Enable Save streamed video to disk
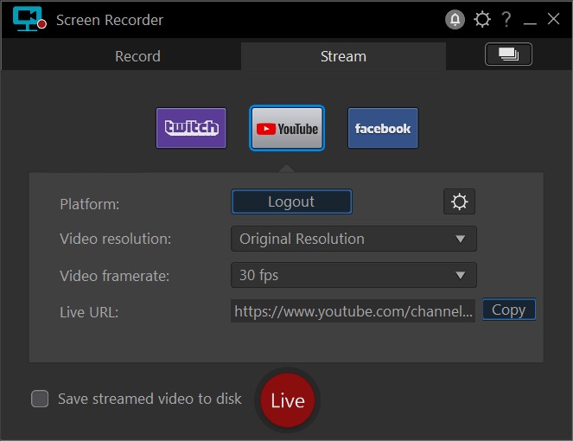573x441 pixels. click(x=40, y=399)
